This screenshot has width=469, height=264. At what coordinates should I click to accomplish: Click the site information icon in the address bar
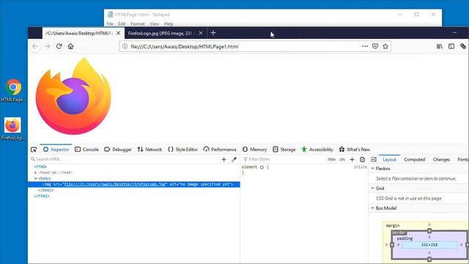(x=125, y=46)
